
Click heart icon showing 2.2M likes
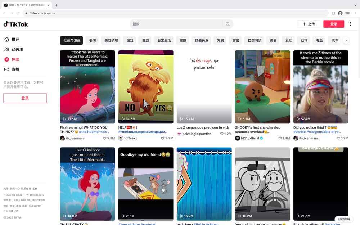[163, 138]
